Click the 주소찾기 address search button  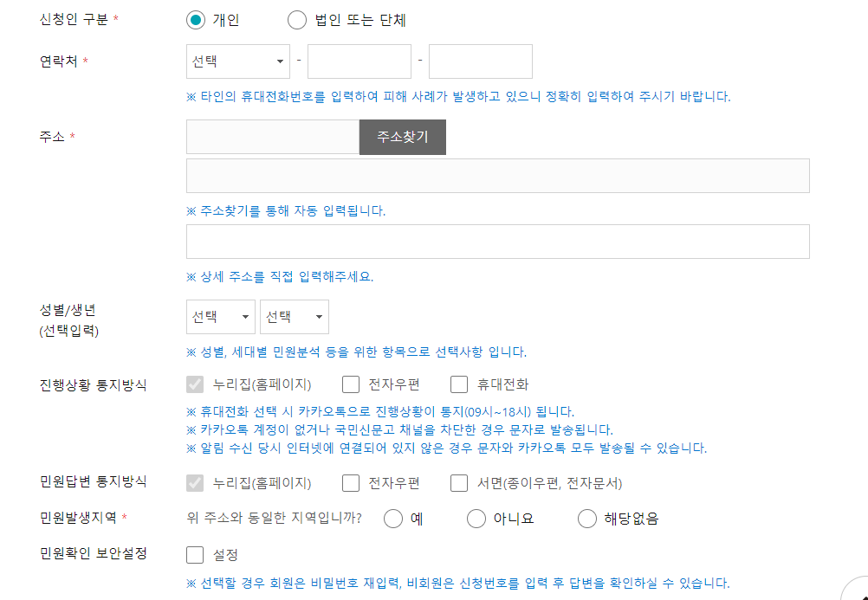pyautogui.click(x=402, y=137)
